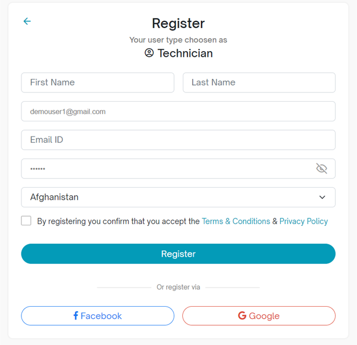Click the back arrow icon

[27, 21]
